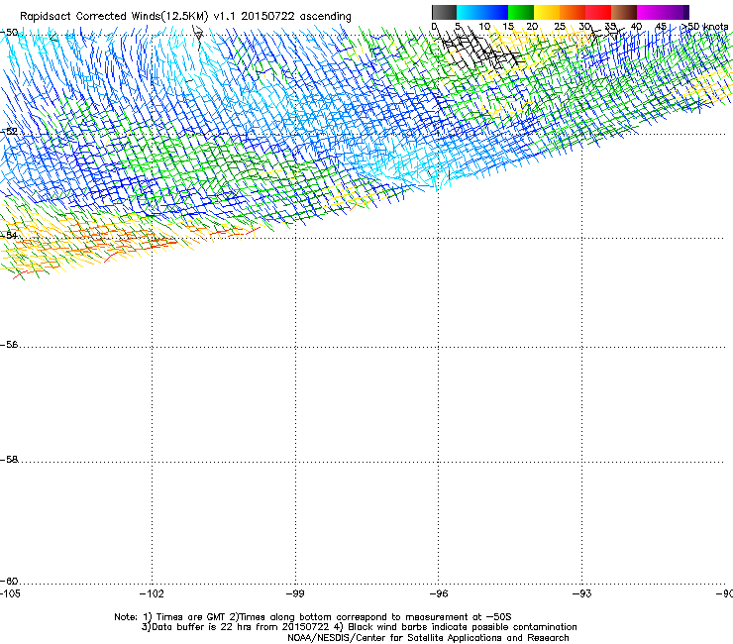Click the '25' label under the color scale
The height and width of the screenshot is (644, 733).
pyautogui.click(x=560, y=27)
